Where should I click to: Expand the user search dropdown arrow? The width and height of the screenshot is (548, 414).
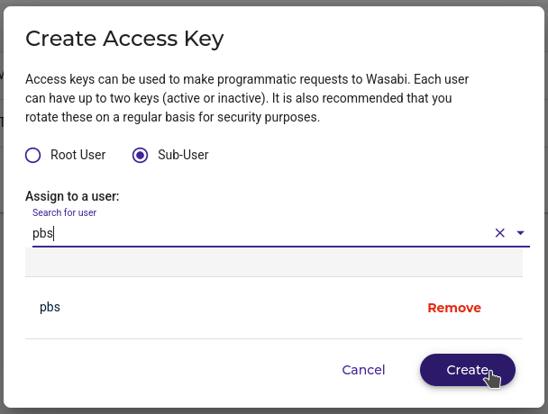tap(520, 233)
